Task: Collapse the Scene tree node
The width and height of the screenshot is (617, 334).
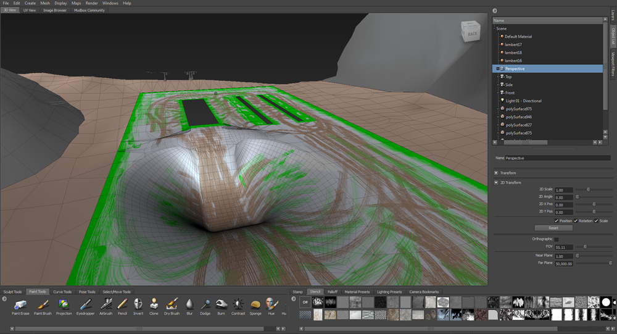Action: (494, 28)
